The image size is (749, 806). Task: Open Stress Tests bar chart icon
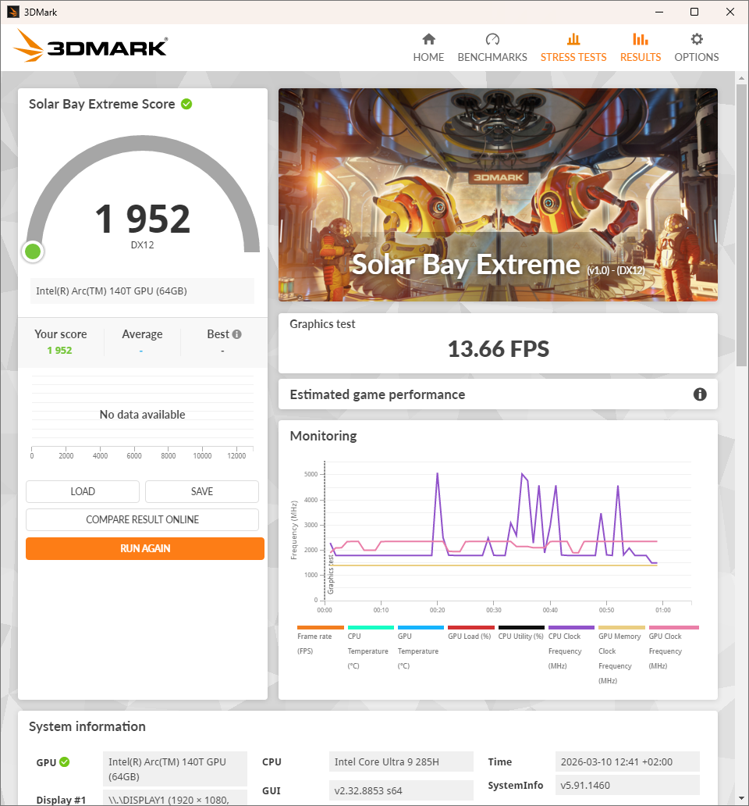(573, 40)
